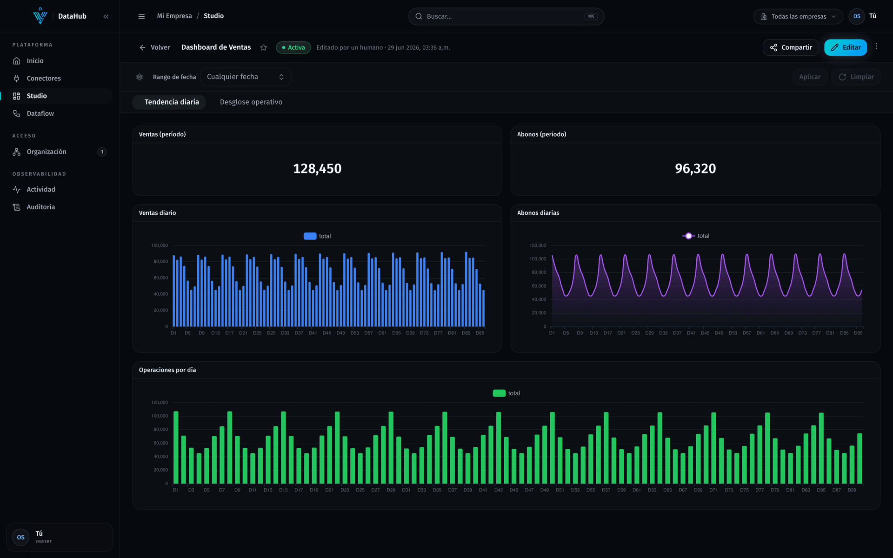
Task: Switch to the Desglose operativo tab
Action: pyautogui.click(x=251, y=102)
